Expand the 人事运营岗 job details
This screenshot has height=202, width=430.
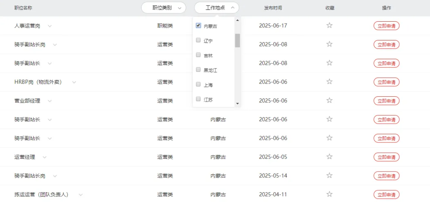point(50,26)
